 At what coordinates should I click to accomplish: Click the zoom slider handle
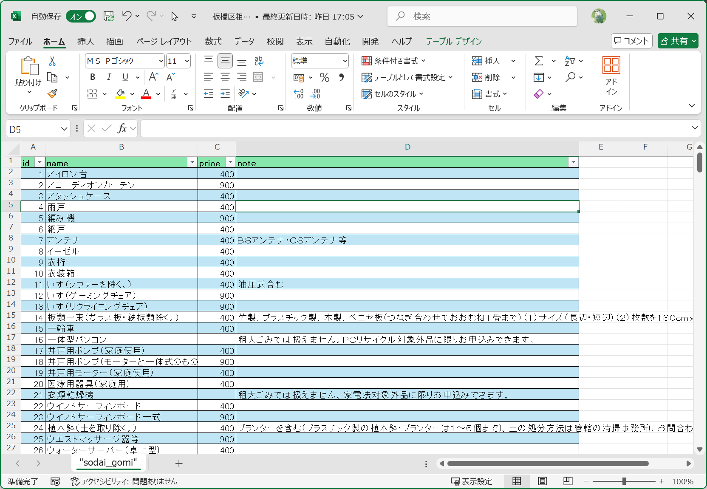click(x=624, y=481)
